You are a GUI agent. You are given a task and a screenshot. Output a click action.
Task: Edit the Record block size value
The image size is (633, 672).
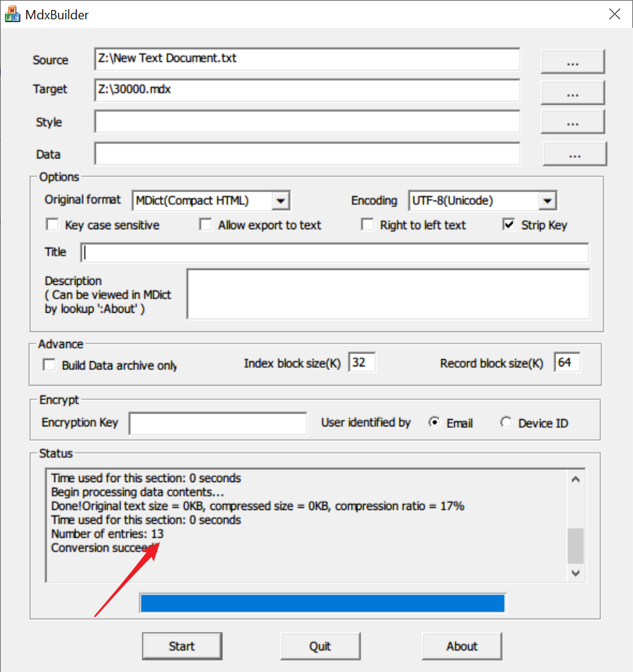click(x=567, y=363)
